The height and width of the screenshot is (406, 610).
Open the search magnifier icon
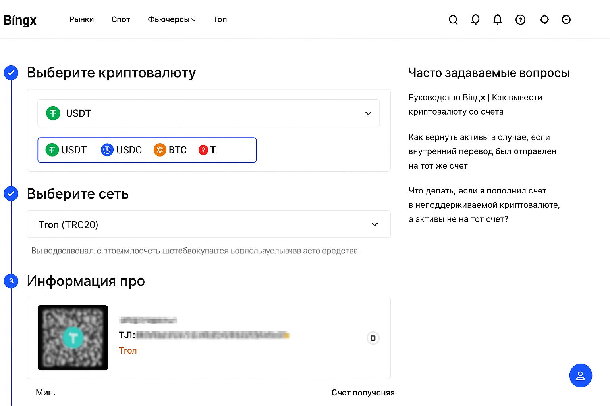click(453, 19)
